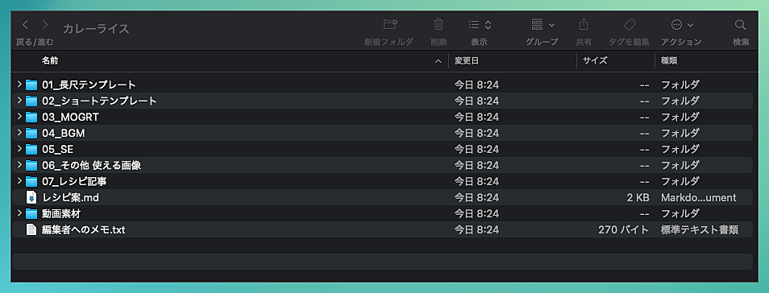Click the 編集者へのメモ.txt file icon
This screenshot has width=769, height=293.
pyautogui.click(x=31, y=229)
